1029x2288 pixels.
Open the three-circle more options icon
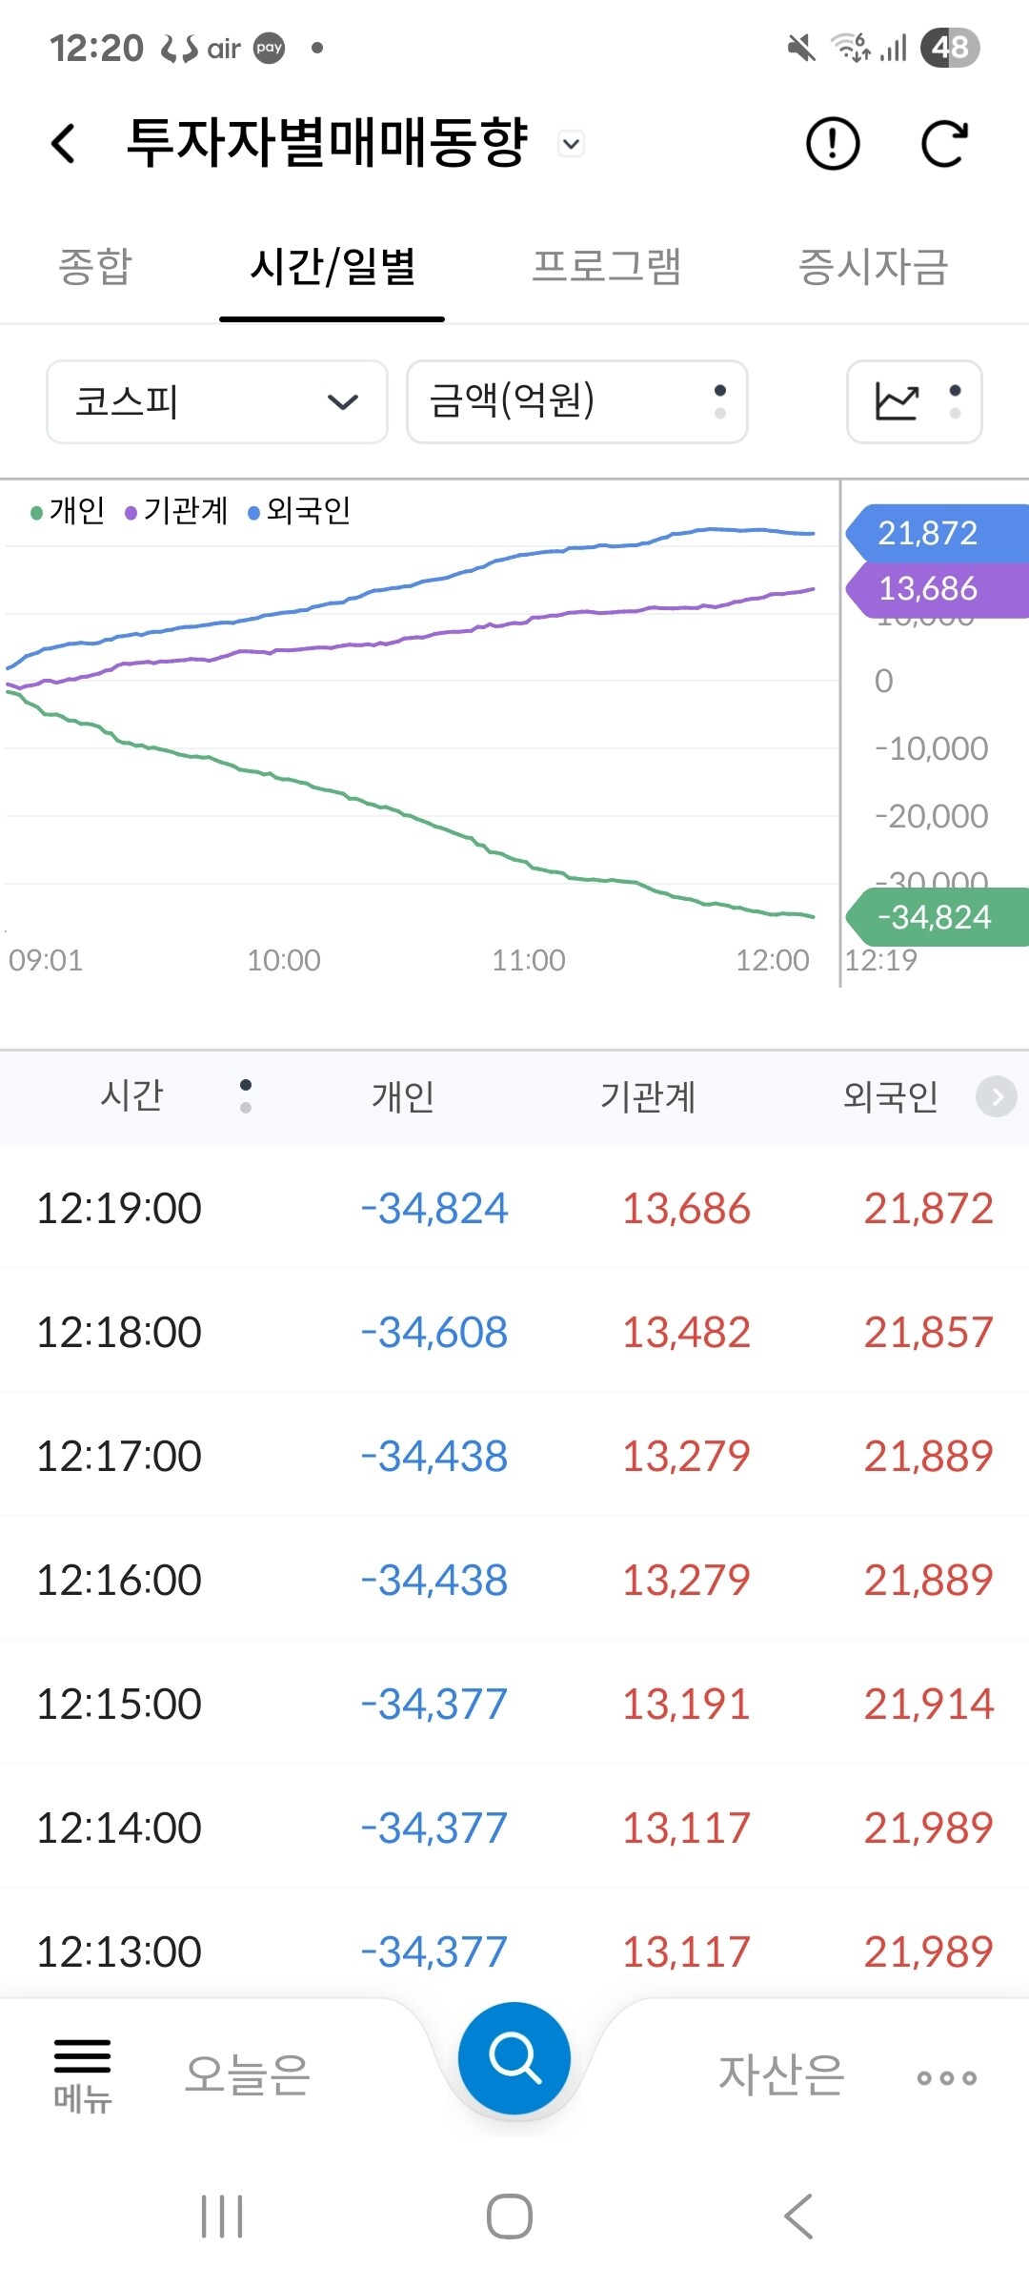[946, 2077]
